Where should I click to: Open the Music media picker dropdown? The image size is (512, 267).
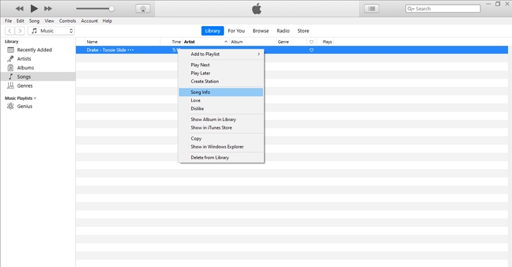51,31
